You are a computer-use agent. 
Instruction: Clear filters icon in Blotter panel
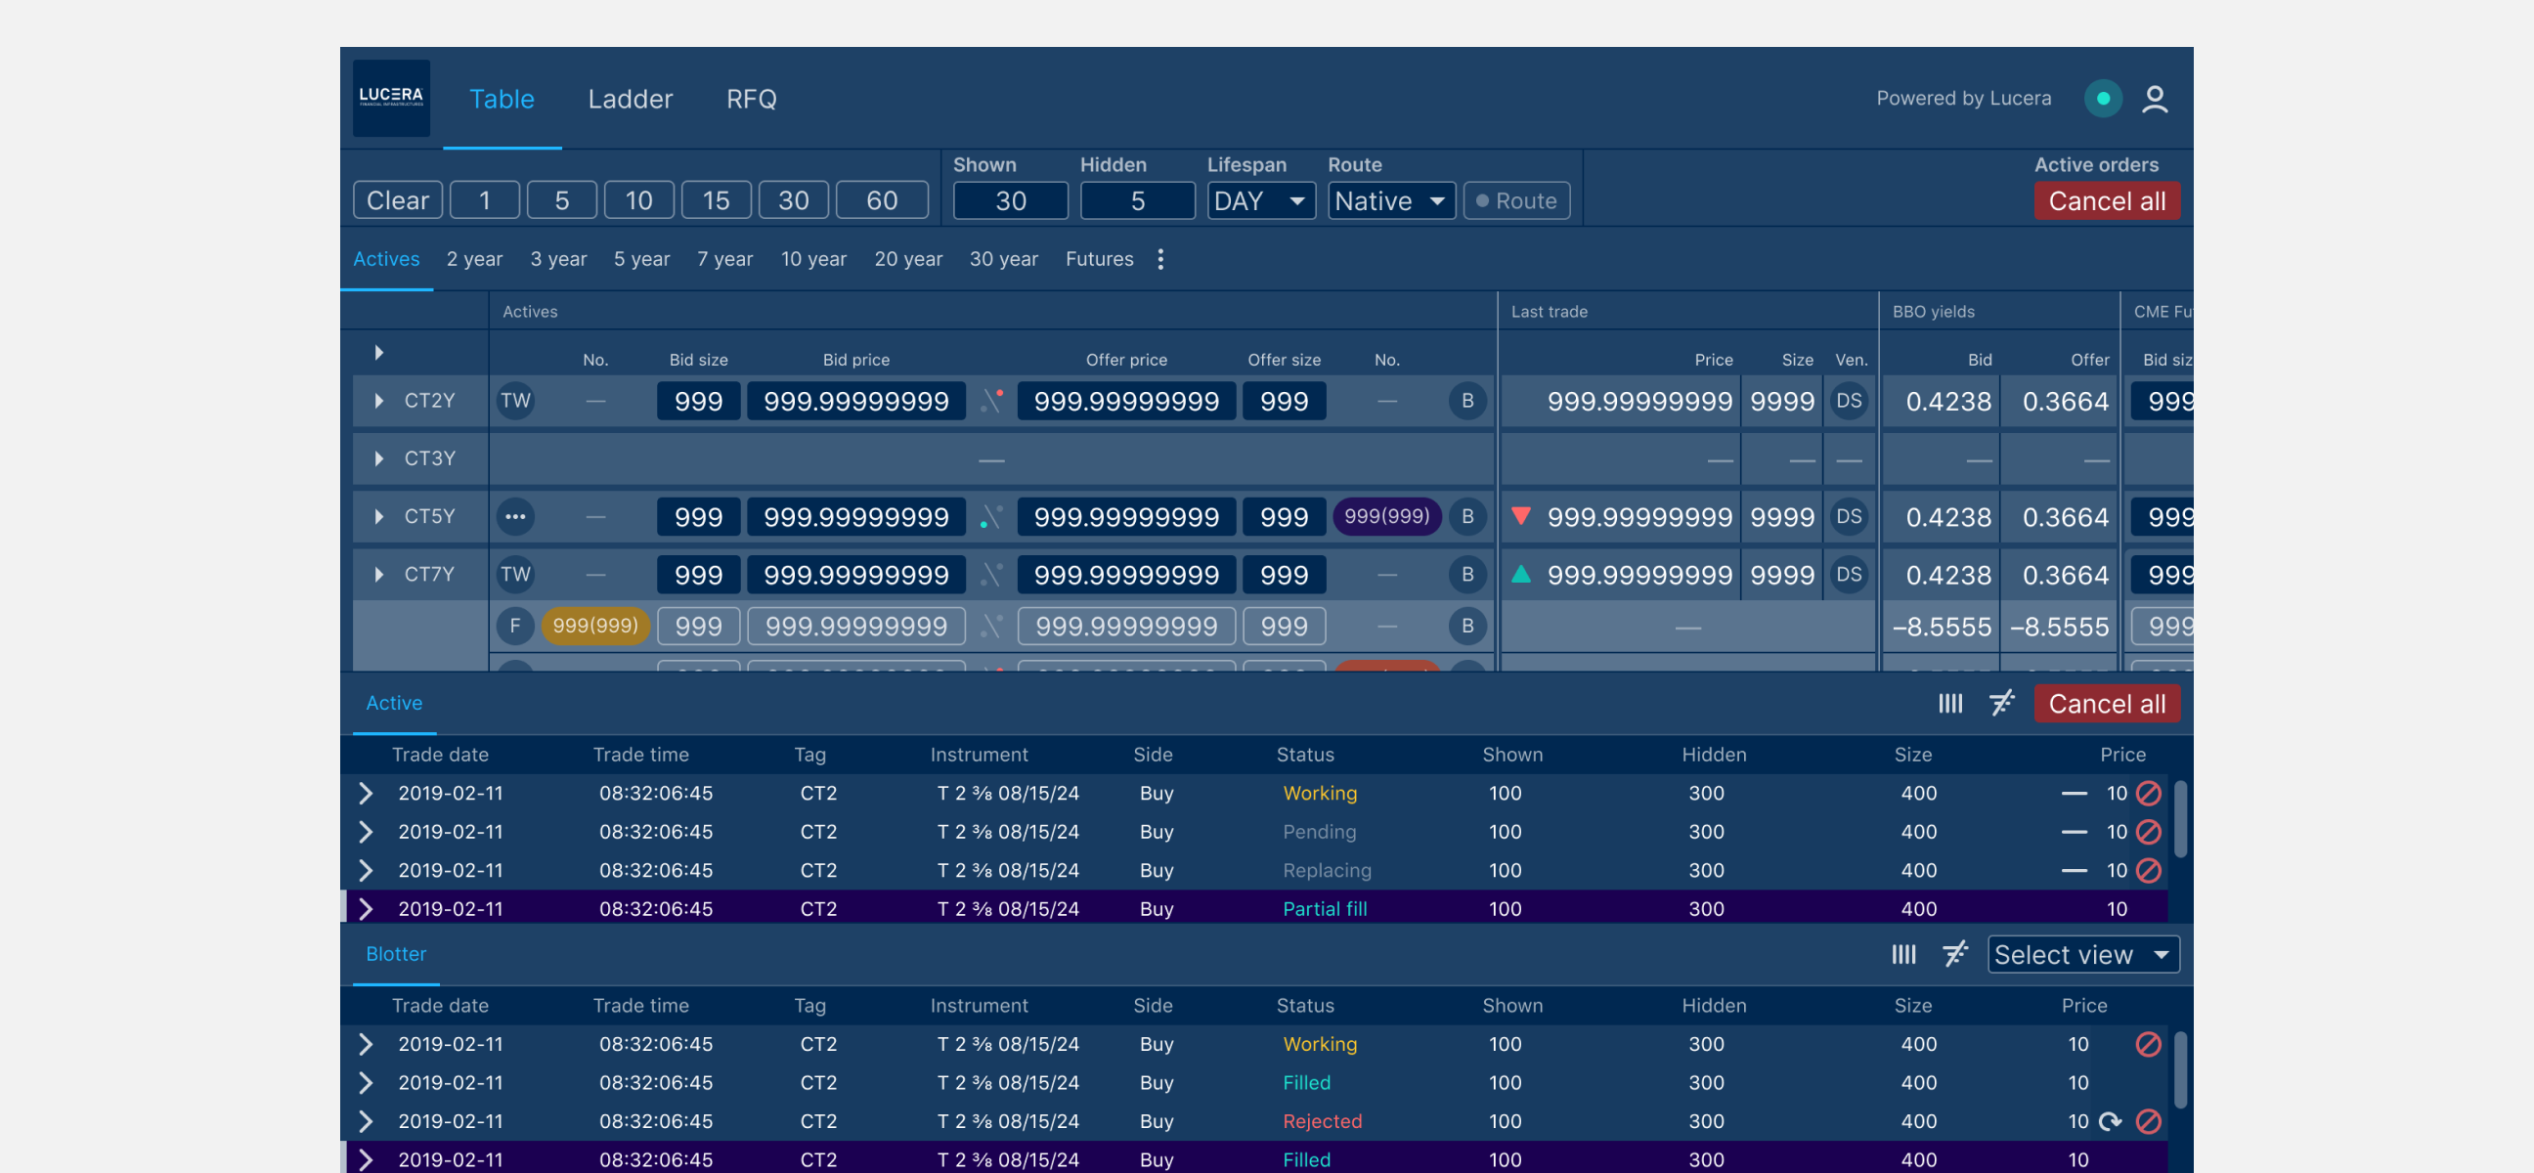(x=1954, y=954)
